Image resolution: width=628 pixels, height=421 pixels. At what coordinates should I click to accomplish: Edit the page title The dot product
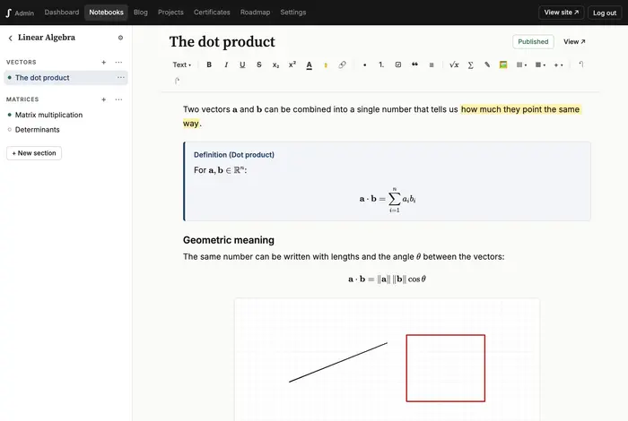point(222,41)
